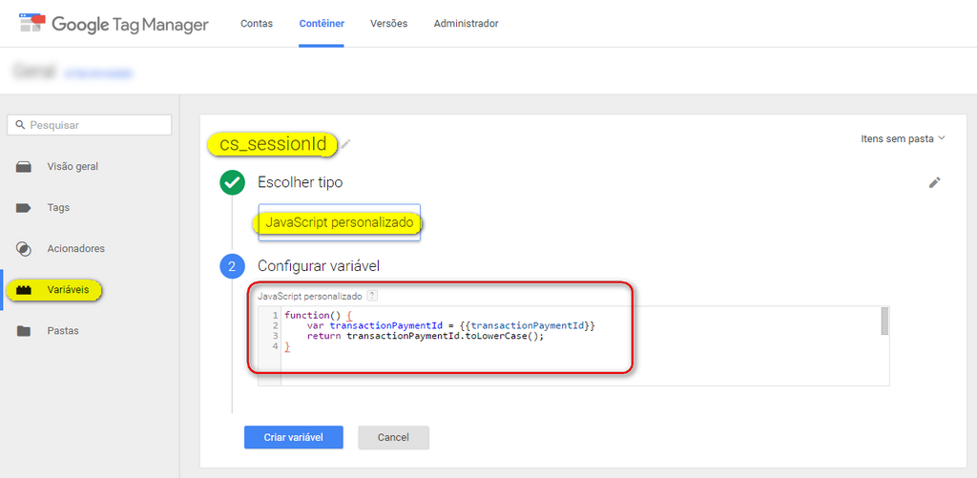This screenshot has width=977, height=478.
Task: Click the Cancel button
Action: 393,437
